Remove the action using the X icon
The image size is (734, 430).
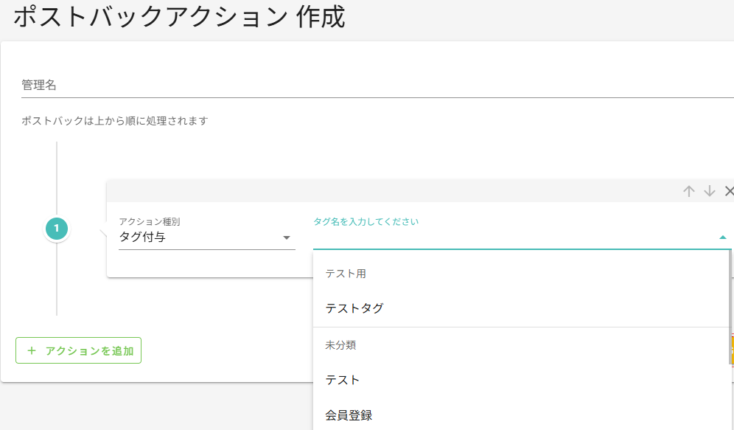729,191
